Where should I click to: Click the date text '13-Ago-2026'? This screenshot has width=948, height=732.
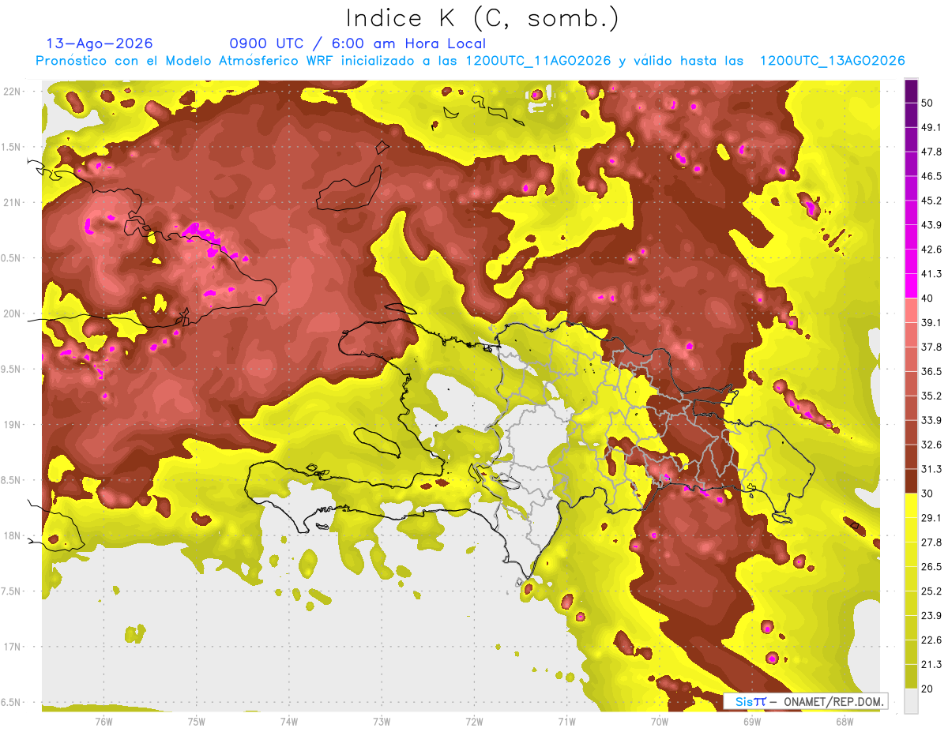[x=100, y=43]
